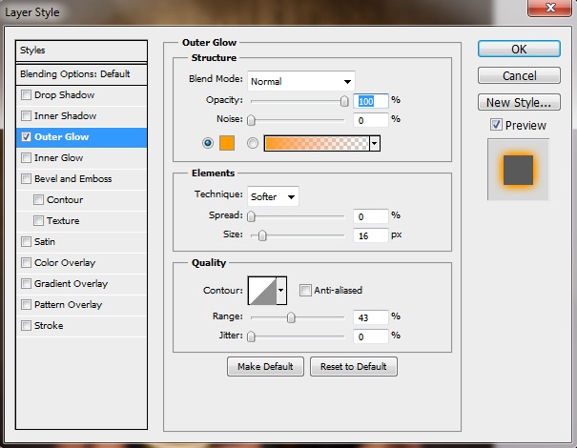Tick the Bevel and Emboss checkbox

26,179
